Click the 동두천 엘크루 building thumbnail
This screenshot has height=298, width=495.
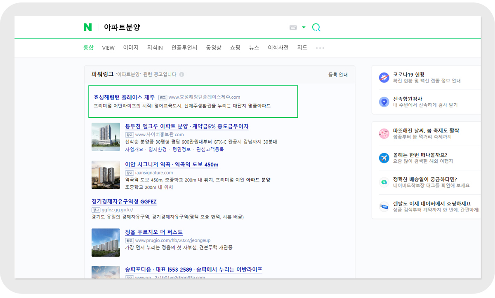[106, 137]
